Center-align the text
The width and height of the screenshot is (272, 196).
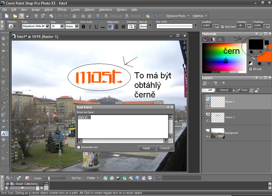pyautogui.click(x=117, y=27)
